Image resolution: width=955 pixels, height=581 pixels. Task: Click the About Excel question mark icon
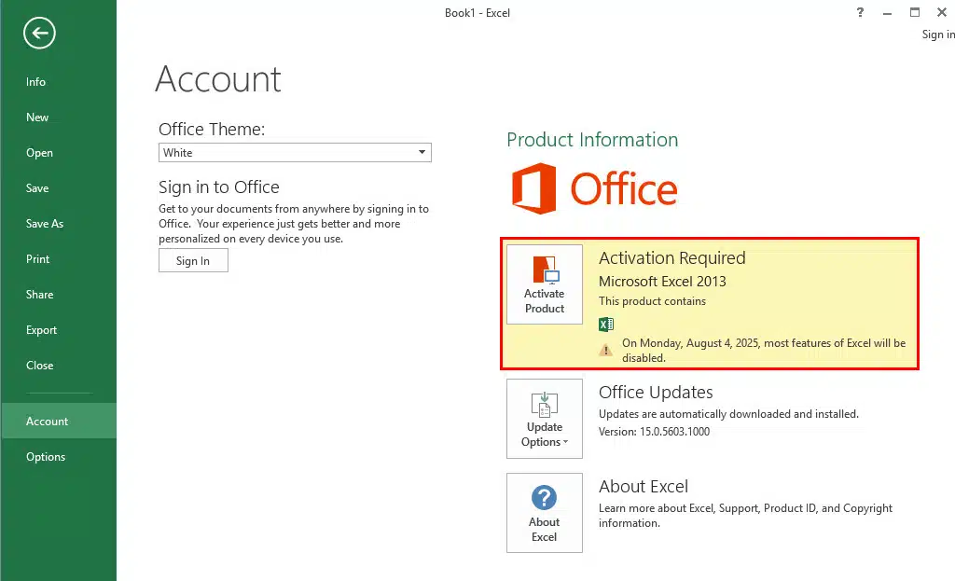click(x=544, y=497)
